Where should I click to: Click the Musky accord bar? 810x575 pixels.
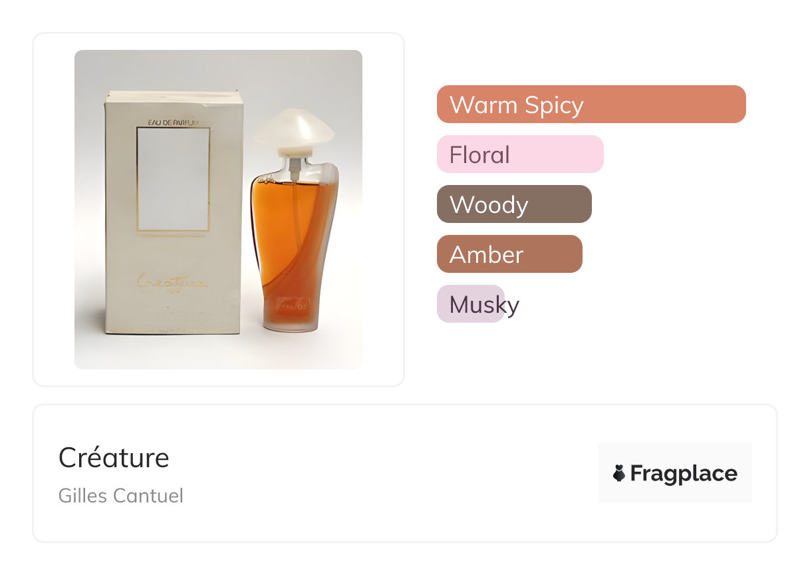click(x=471, y=304)
